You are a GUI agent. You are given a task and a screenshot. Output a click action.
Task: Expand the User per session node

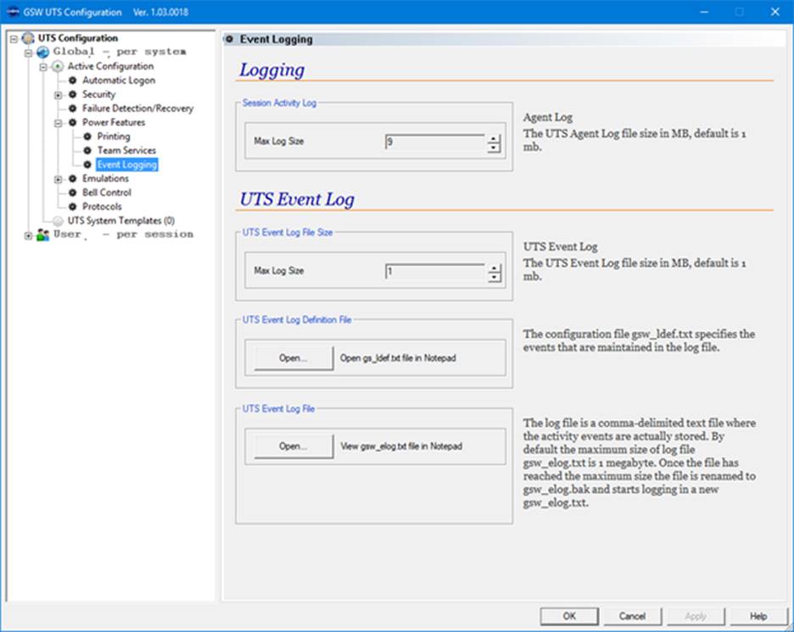[x=28, y=236]
